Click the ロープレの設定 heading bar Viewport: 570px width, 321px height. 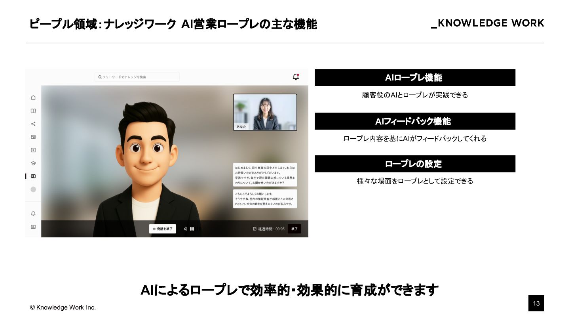pos(415,164)
